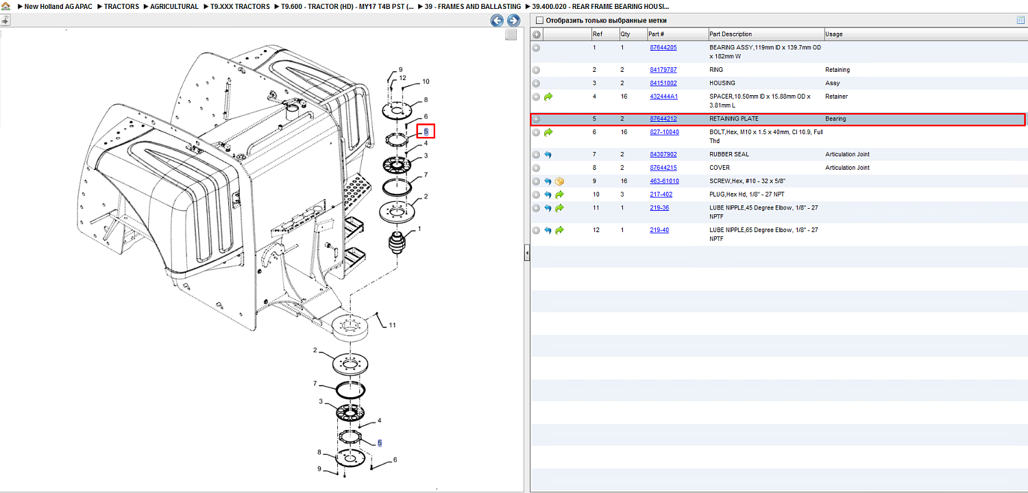
Task: Select callout 1 next to bearing in diagram
Action: (x=419, y=228)
